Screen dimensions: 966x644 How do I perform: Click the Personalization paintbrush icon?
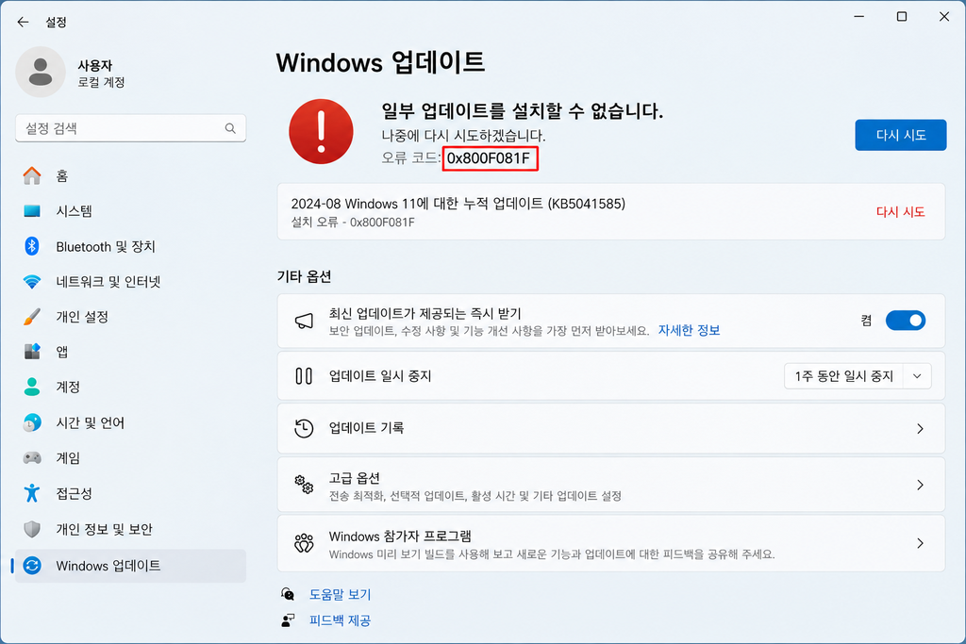[x=32, y=317]
